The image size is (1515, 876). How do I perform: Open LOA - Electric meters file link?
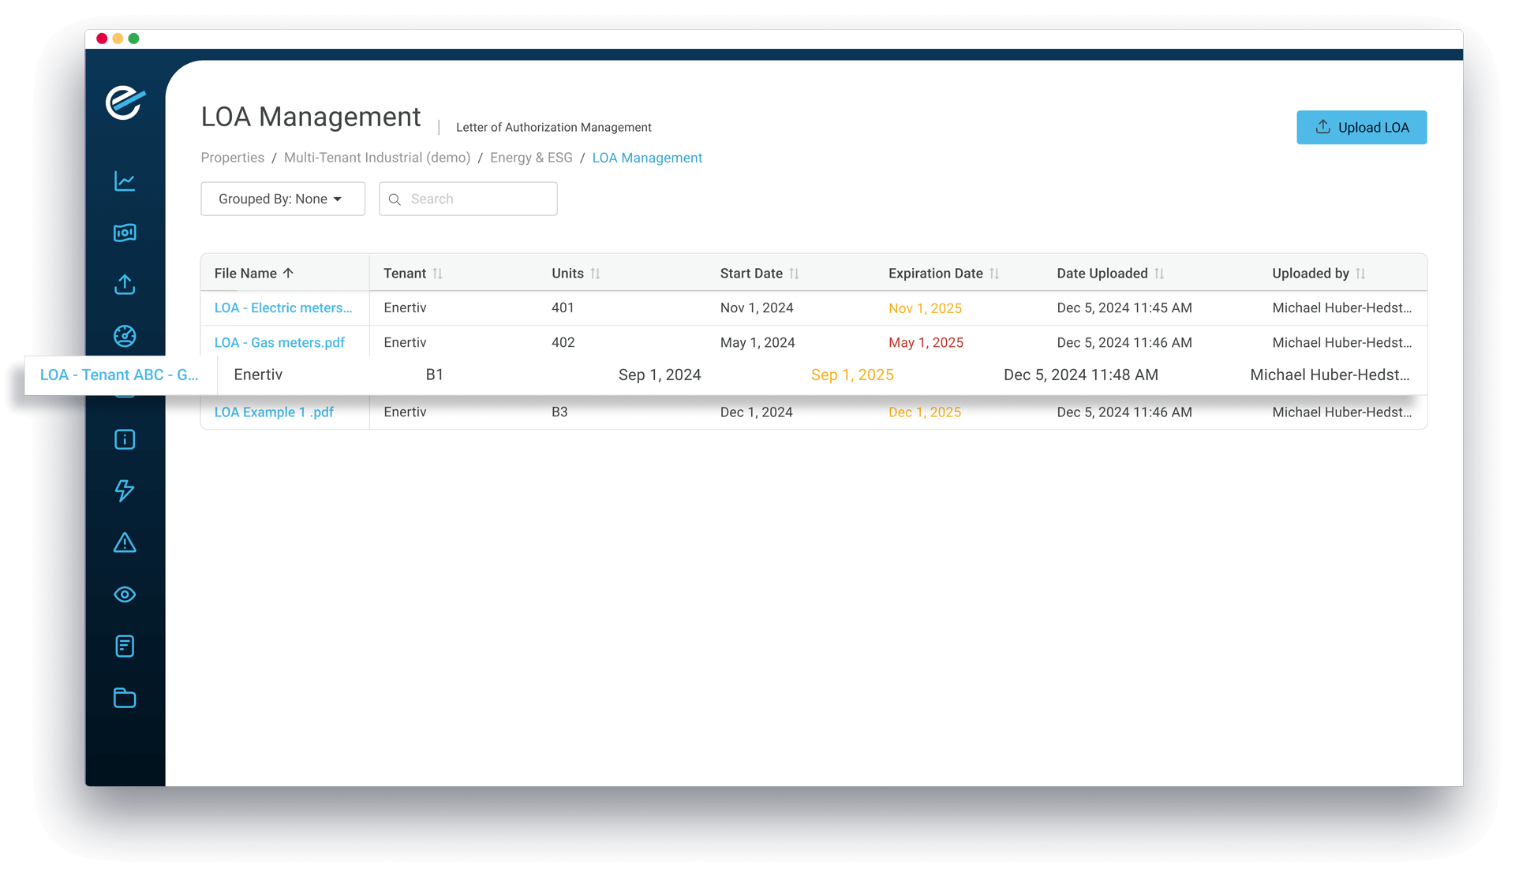[x=283, y=308]
